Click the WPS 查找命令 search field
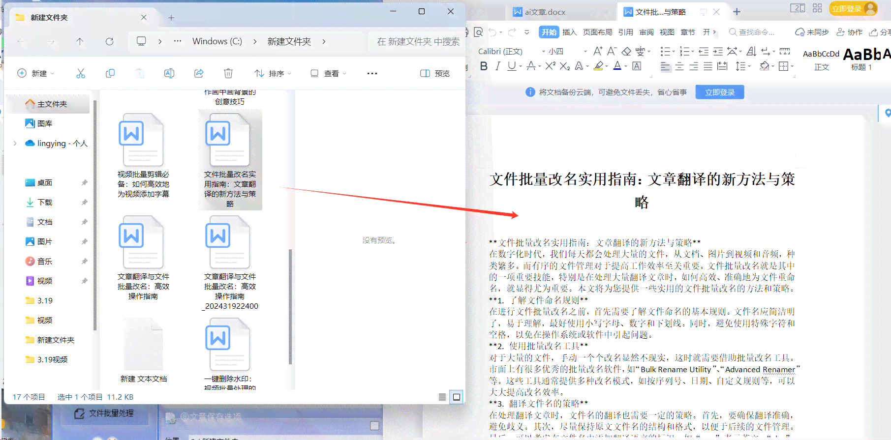The width and height of the screenshot is (891, 440). (752, 32)
